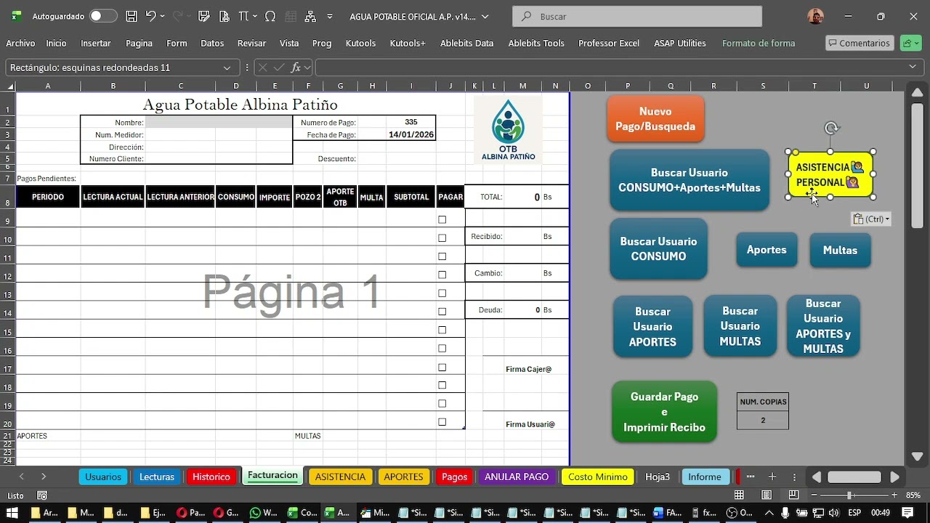Check the PAGAR checkbox in row 14
930x523 pixels.
[442, 311]
